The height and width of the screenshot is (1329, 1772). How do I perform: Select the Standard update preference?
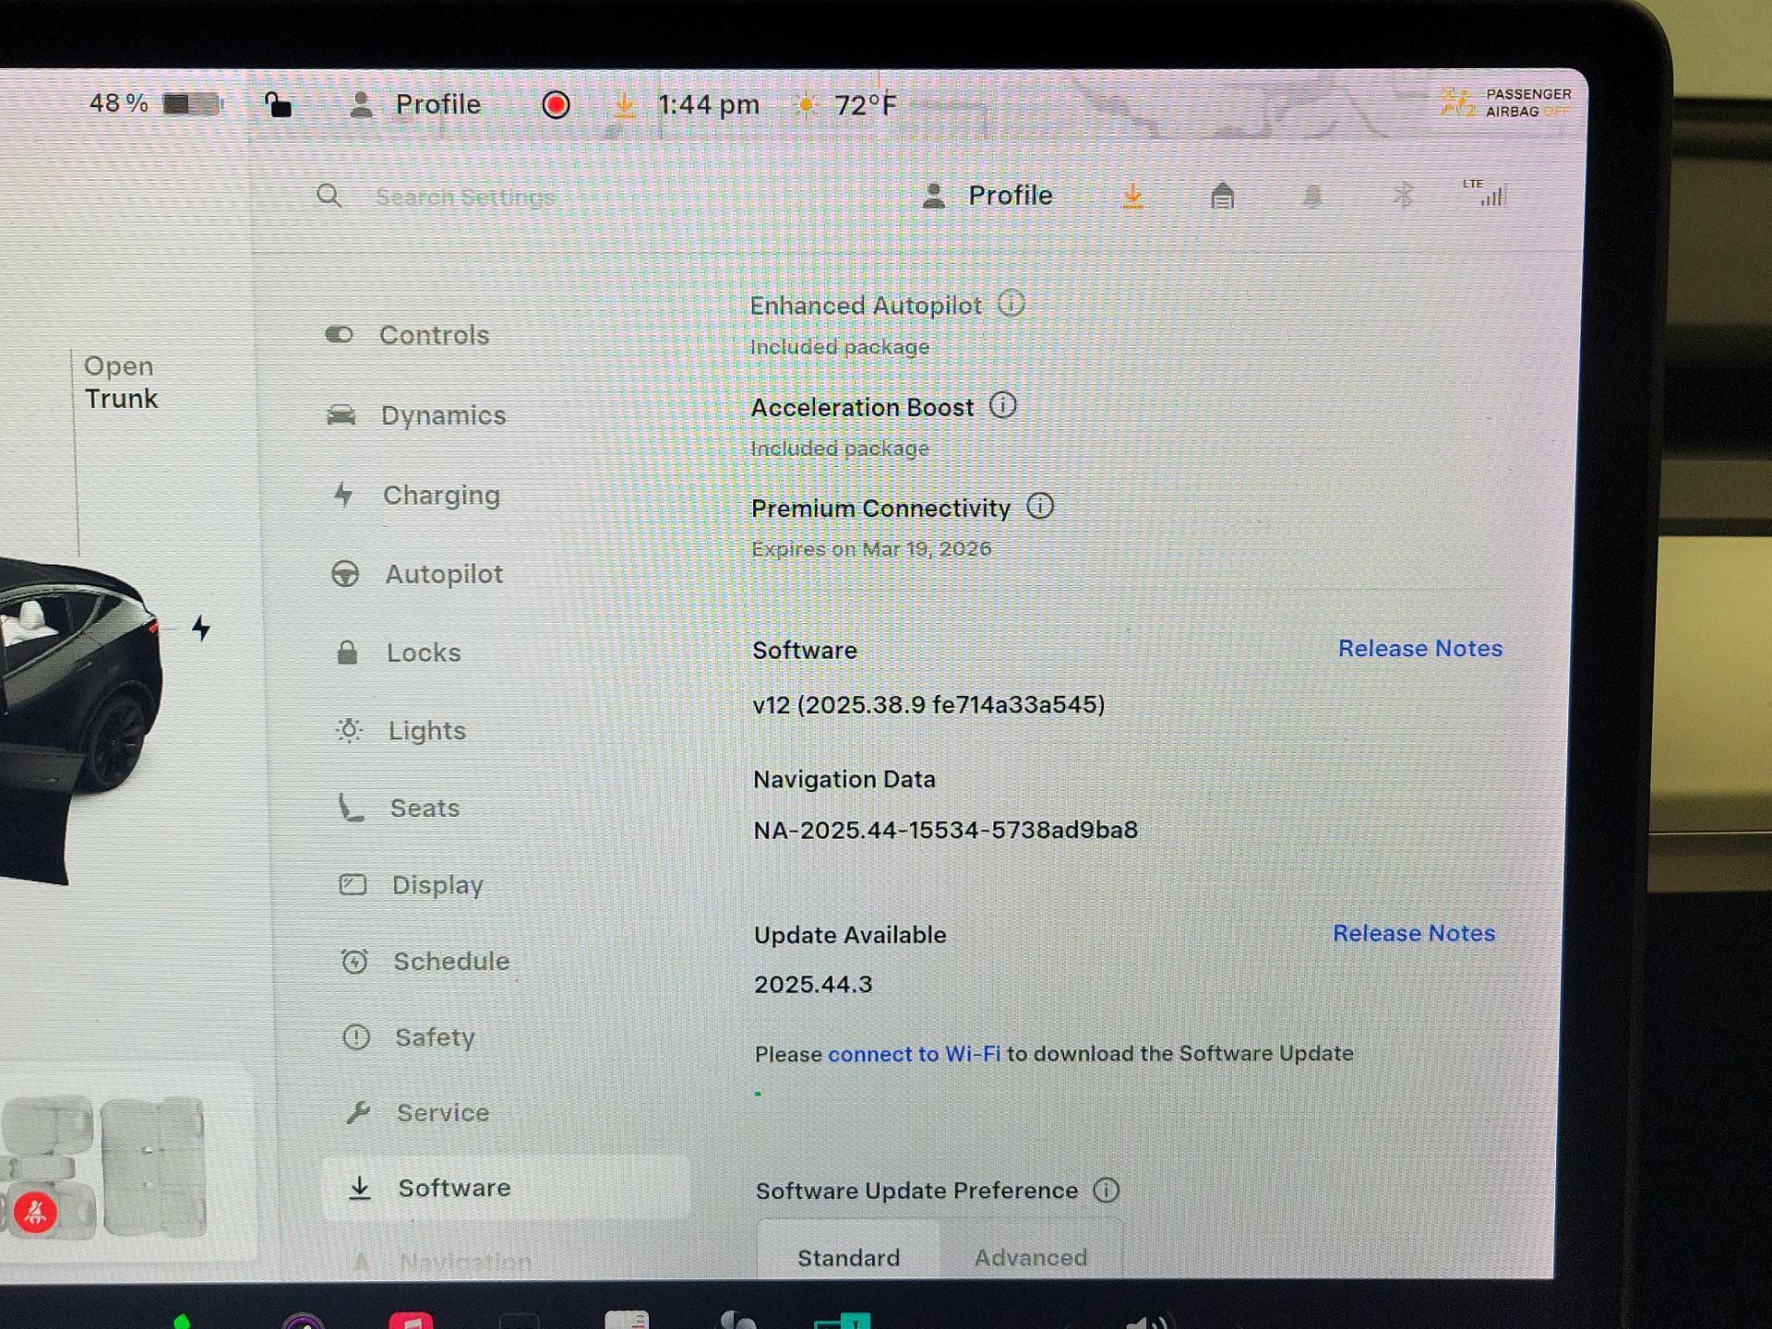tap(848, 1257)
